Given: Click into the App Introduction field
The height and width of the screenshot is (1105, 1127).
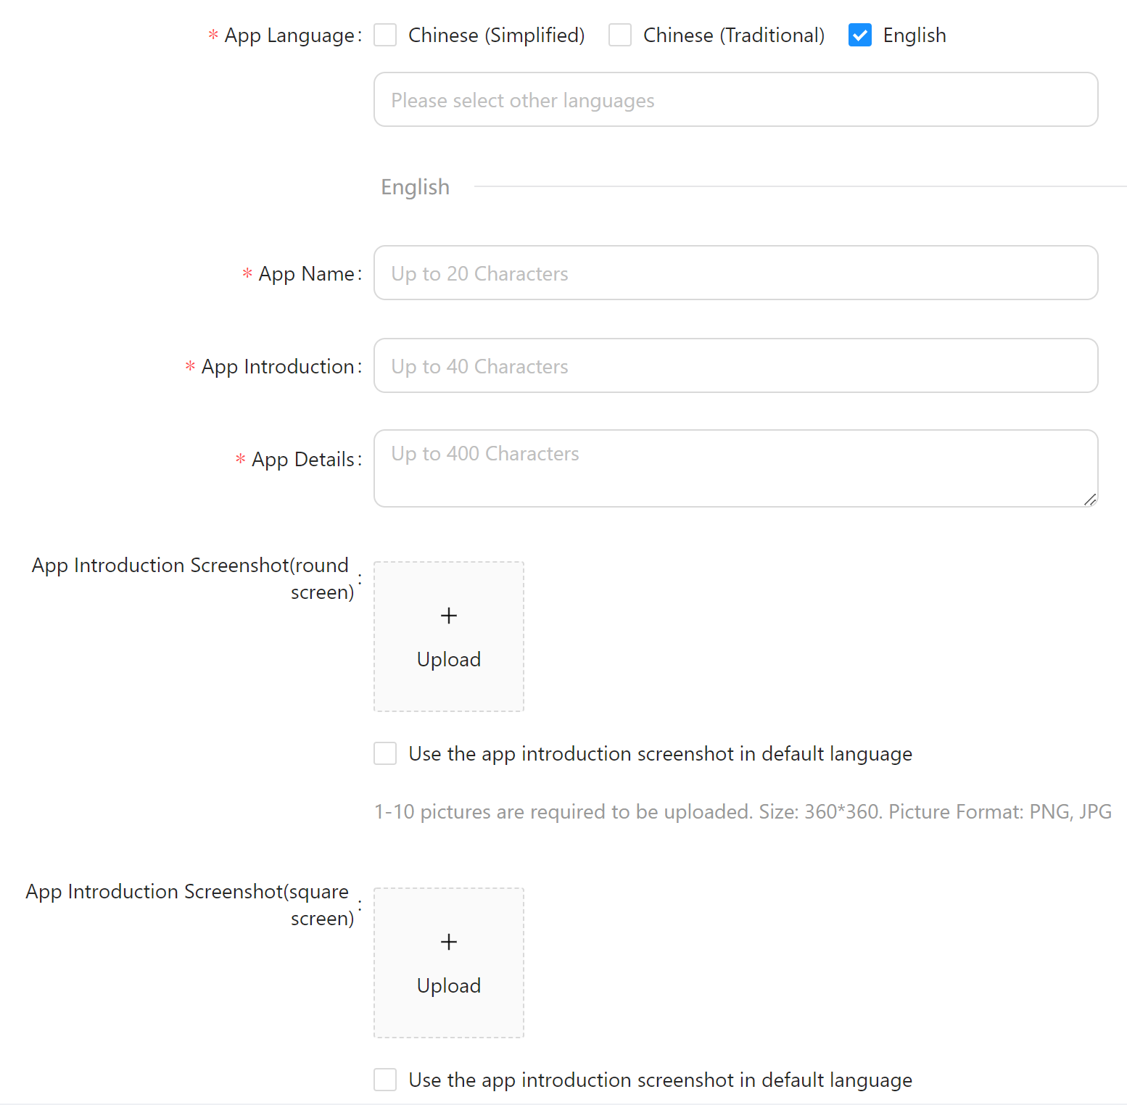Looking at the screenshot, I should click(735, 365).
